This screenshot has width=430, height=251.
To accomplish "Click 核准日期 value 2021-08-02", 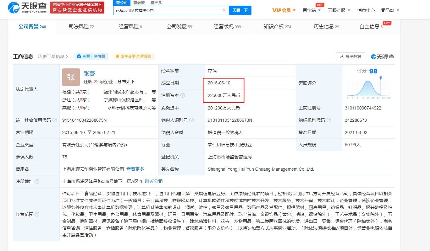I will 356,132.
